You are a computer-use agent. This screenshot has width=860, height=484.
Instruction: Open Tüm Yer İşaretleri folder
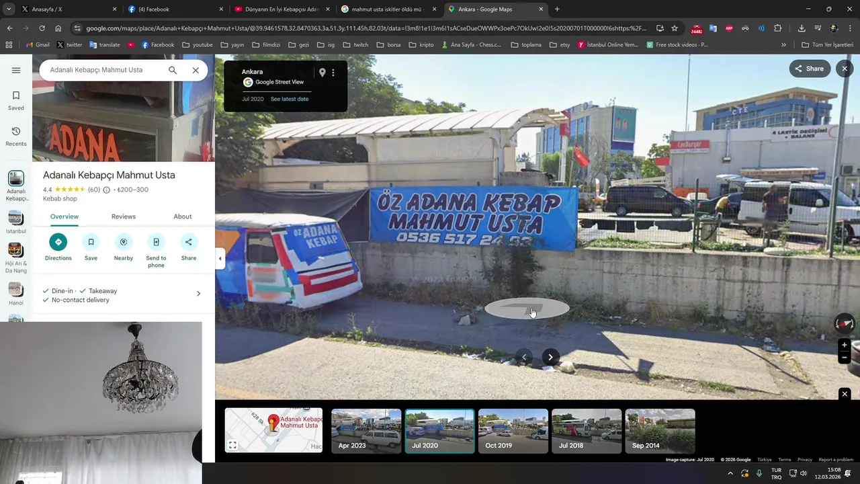click(827, 45)
